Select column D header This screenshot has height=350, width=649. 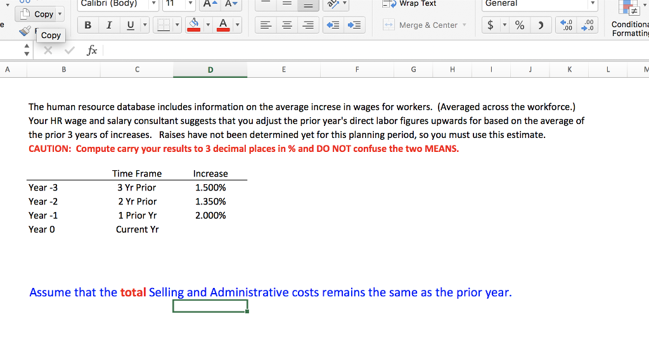(210, 70)
